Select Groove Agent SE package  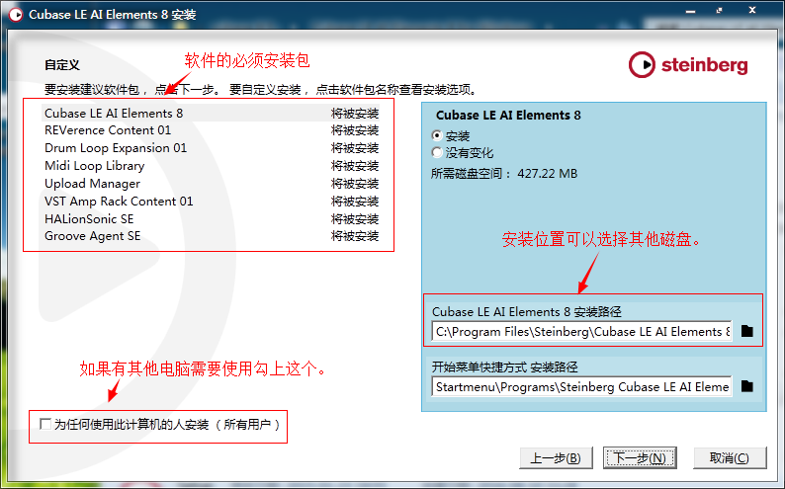pyautogui.click(x=212, y=236)
